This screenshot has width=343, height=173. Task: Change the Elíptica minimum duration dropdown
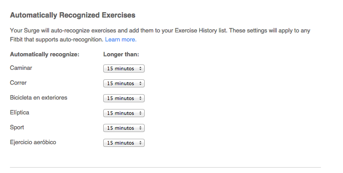coord(124,113)
